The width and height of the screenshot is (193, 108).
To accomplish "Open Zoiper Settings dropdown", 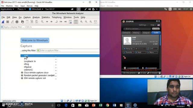I will click(x=143, y=25).
